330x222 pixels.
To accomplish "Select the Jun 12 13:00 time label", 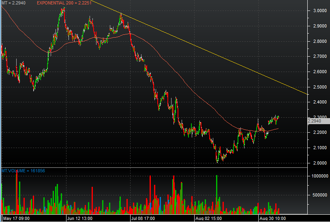I will pyautogui.click(x=79, y=218).
